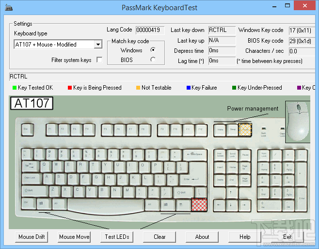The image size is (319, 249).
Task: Click the red hatched right Ctrl key
Action: [199, 205]
